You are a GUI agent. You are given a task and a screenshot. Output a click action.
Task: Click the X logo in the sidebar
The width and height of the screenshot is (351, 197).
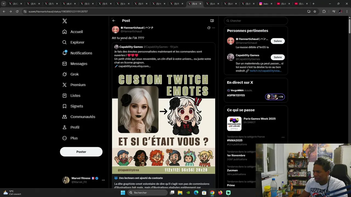pos(64,21)
